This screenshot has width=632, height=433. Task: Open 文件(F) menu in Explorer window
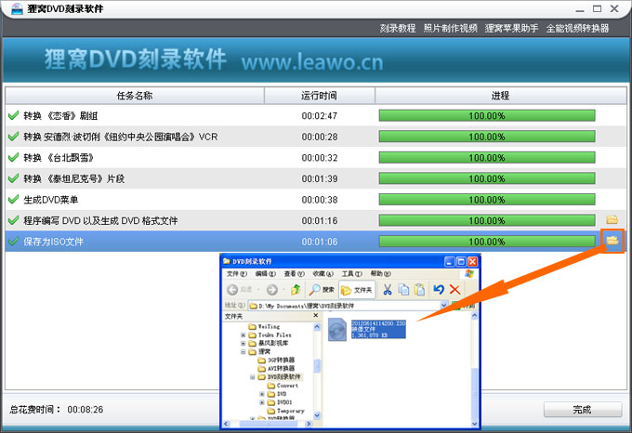237,274
